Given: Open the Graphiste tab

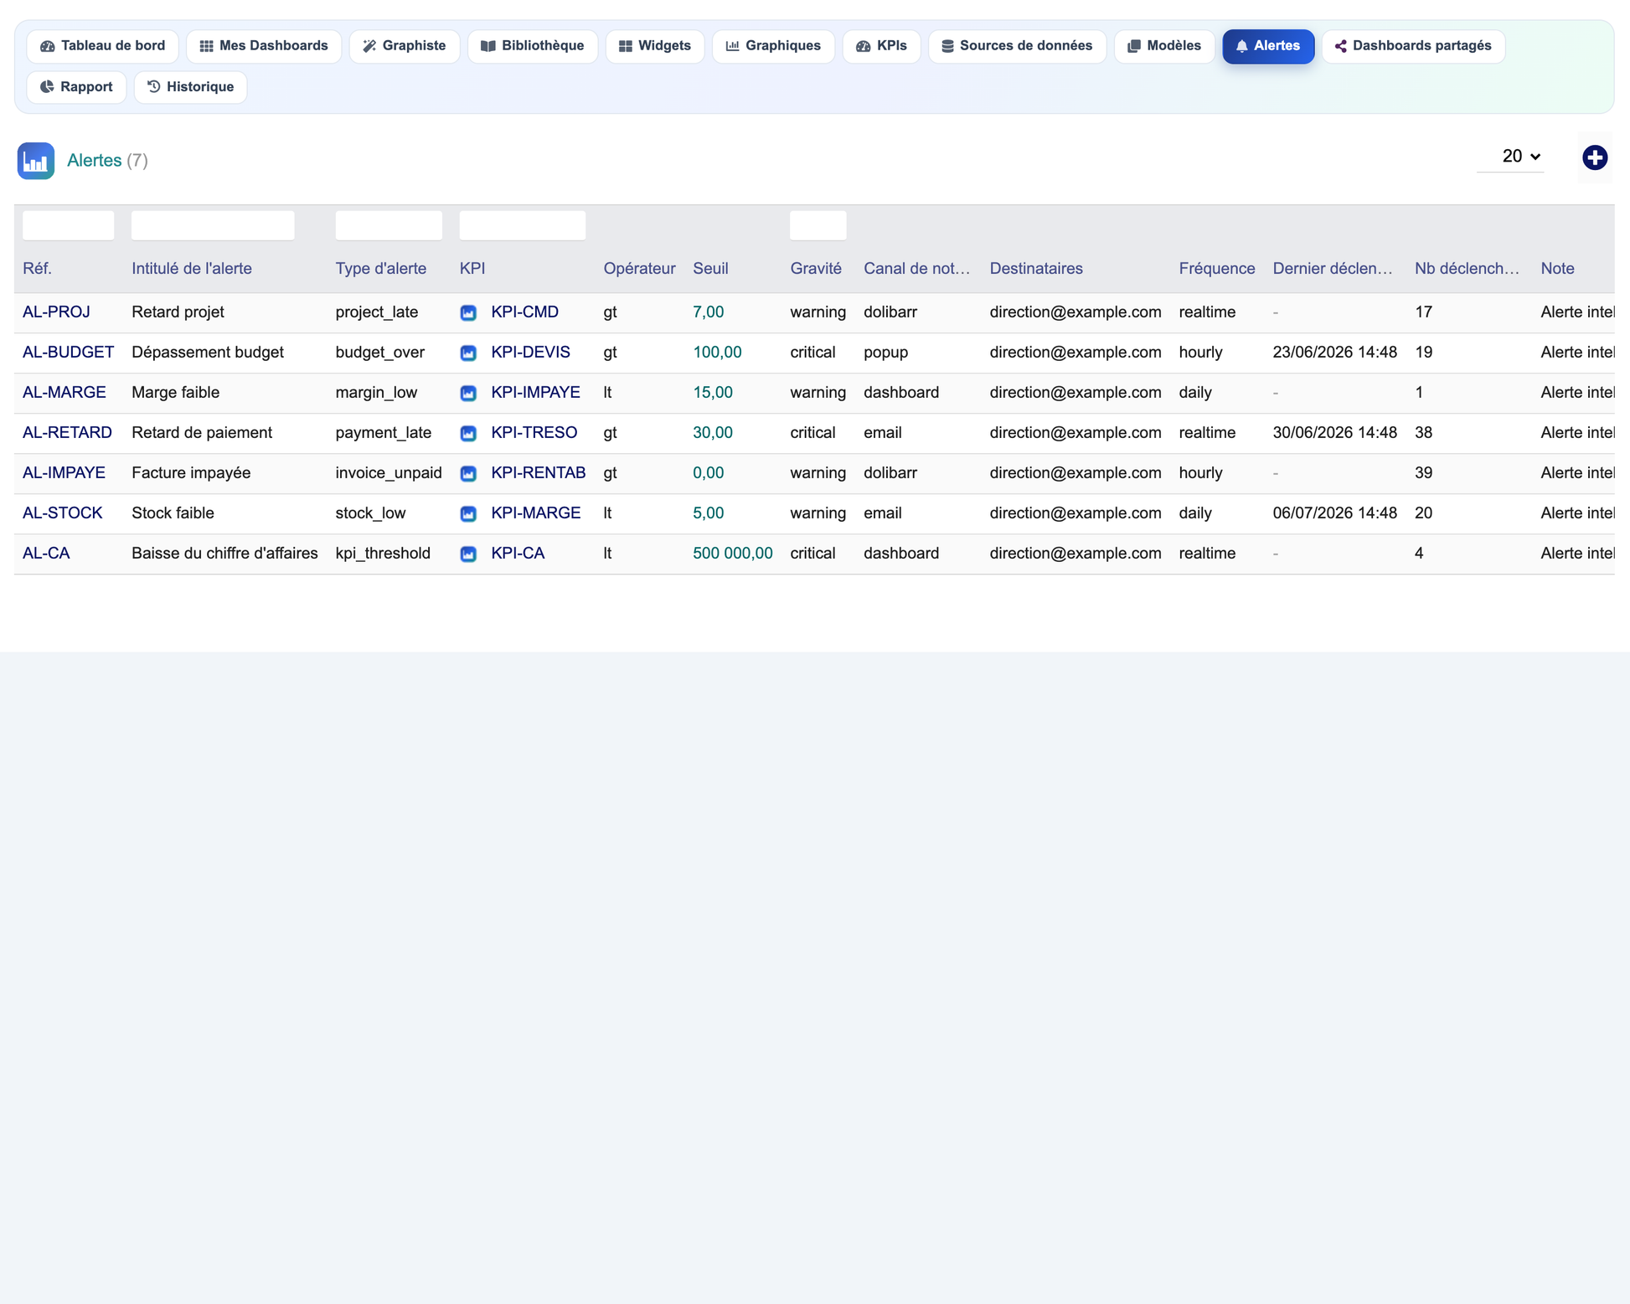Looking at the screenshot, I should coord(405,46).
